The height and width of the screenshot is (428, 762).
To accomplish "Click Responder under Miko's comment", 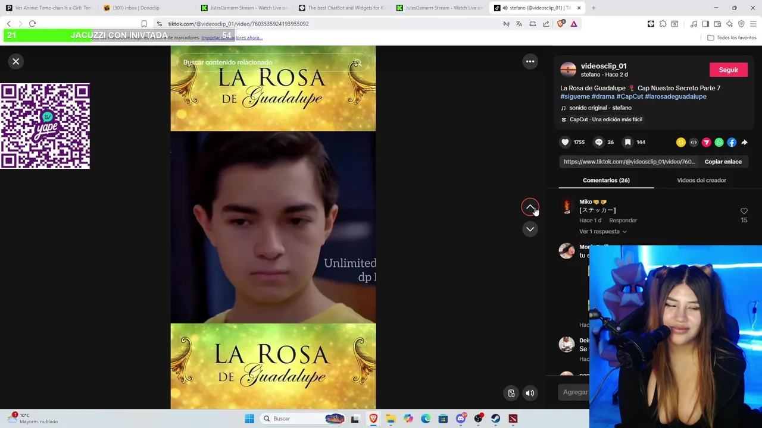I will click(623, 220).
